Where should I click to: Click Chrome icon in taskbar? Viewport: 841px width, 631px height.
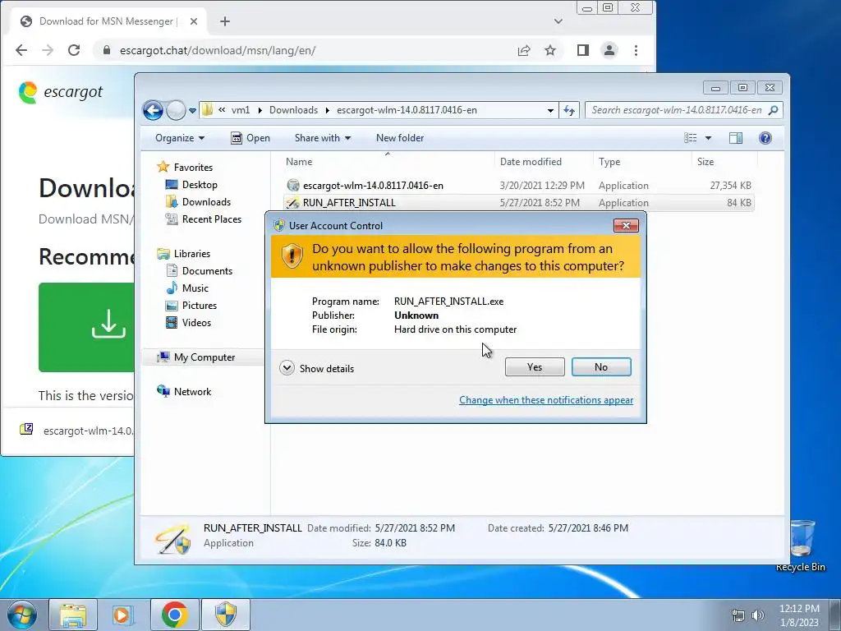(174, 615)
